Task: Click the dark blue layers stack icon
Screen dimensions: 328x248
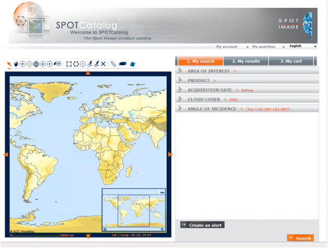Action: pyautogui.click(x=123, y=64)
